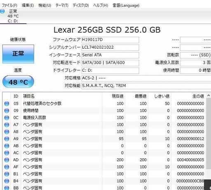Viewport: 211px width, 190px height.
Task: Click current value 200 in row AD
Action: tap(120, 160)
